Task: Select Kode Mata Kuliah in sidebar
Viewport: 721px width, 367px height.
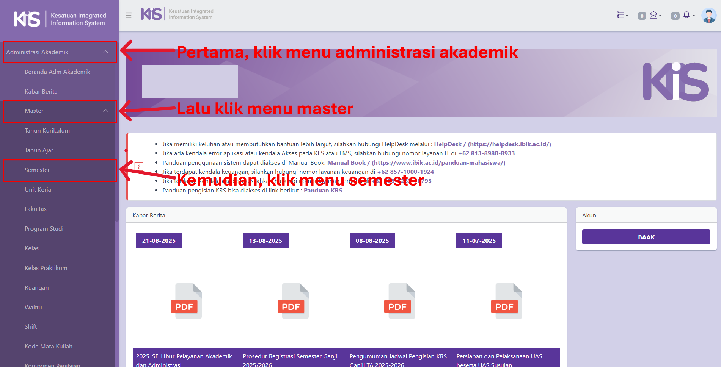Action: 48,347
